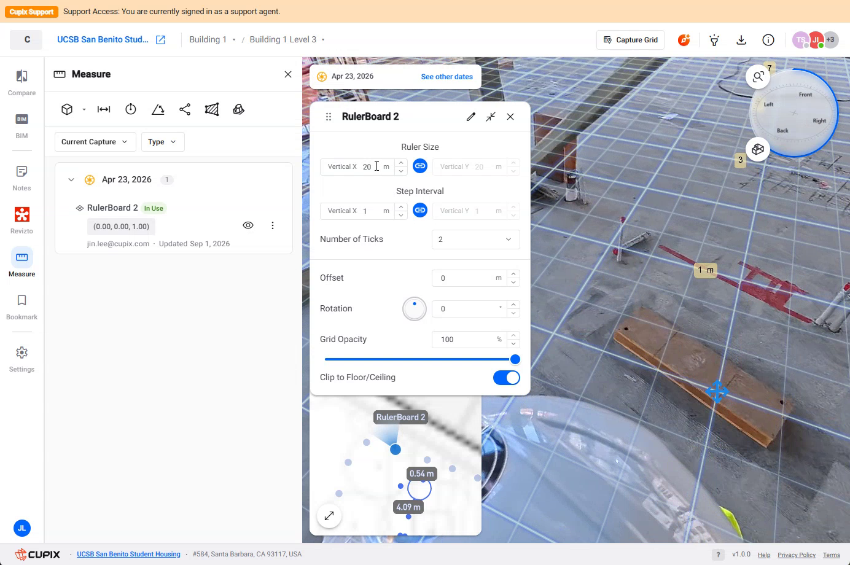Open the Number of Ticks dropdown
850x565 pixels.
[x=476, y=240]
